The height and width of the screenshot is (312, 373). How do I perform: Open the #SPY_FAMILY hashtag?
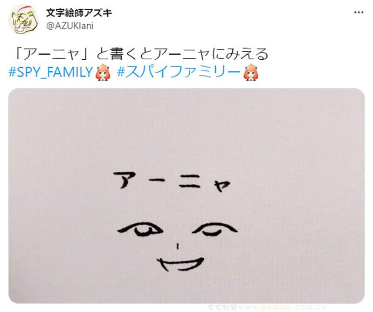coord(50,72)
